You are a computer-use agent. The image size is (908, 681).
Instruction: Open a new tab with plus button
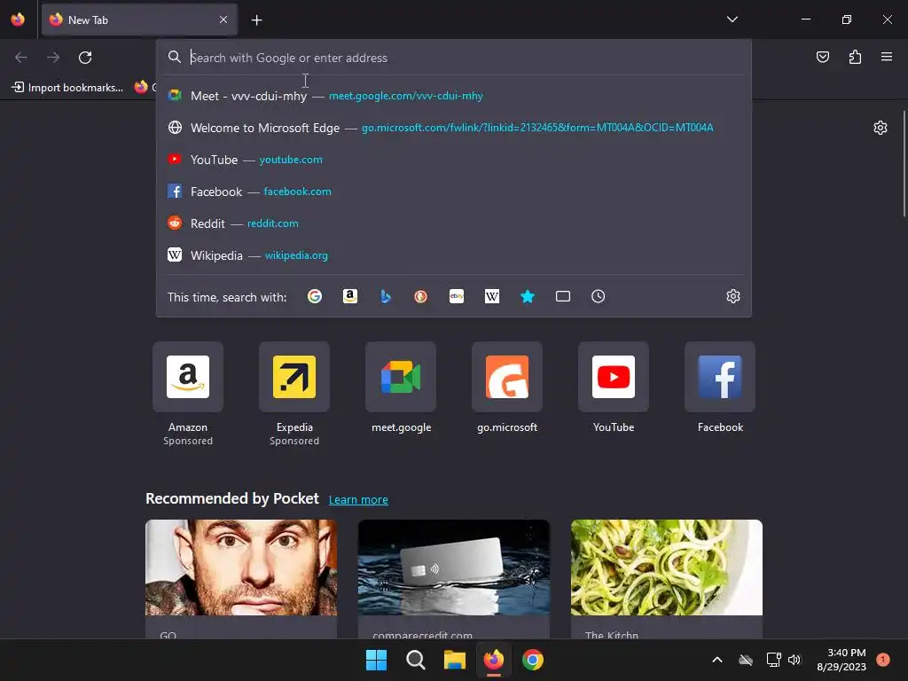pos(256,20)
